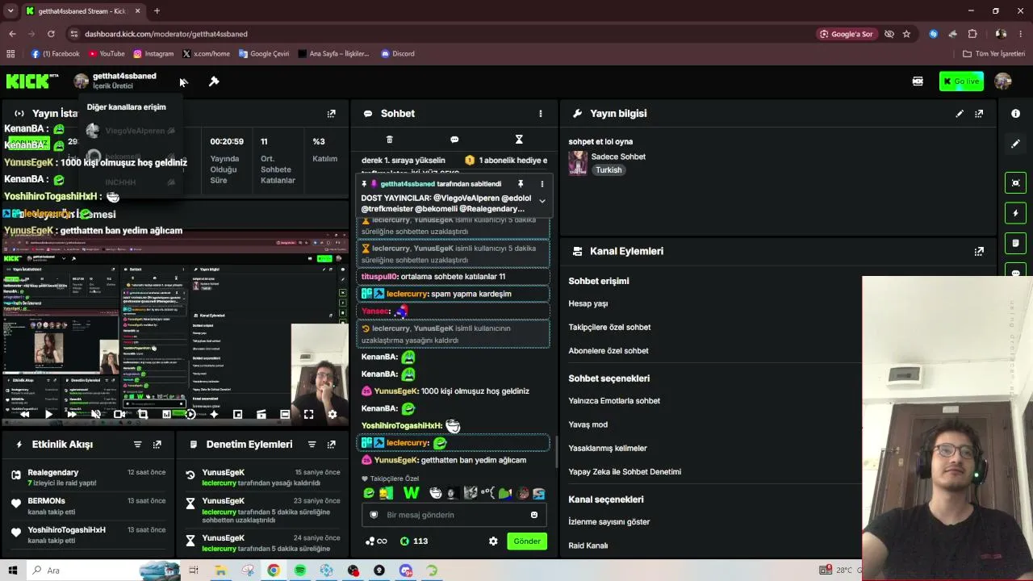The height and width of the screenshot is (581, 1033).
Task: Open Spotify from the taskbar
Action: pos(300,571)
